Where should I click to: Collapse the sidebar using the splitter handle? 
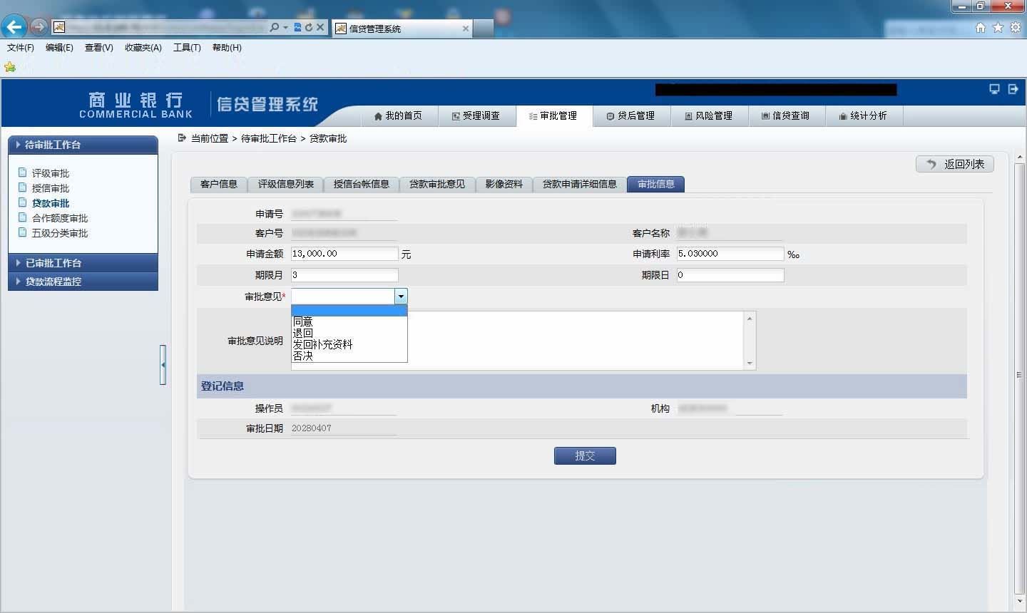(163, 365)
